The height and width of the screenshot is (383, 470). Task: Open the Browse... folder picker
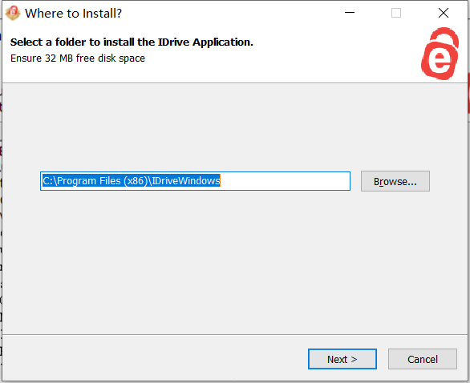tap(395, 181)
